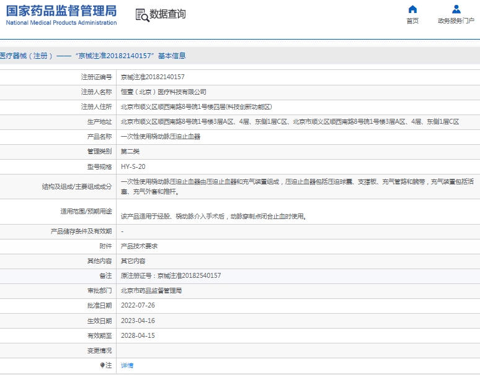The width and height of the screenshot is (480, 375).
Task: Click the 其他内容 label
Action: click(x=99, y=261)
